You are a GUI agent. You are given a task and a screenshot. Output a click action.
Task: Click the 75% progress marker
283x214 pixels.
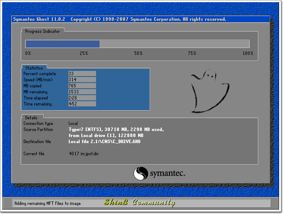click(x=192, y=53)
